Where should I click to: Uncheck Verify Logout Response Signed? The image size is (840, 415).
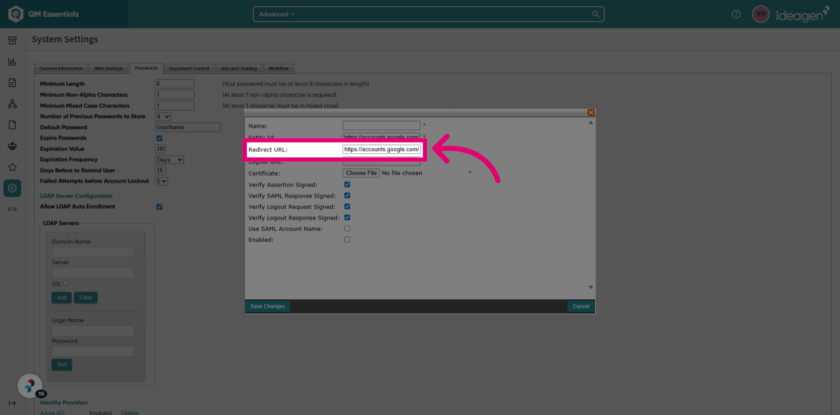(347, 217)
